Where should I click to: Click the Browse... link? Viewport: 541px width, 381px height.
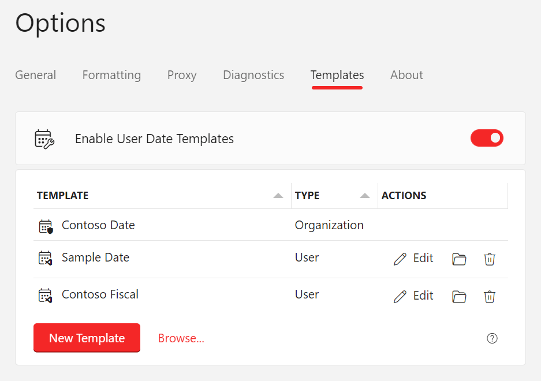[x=181, y=338]
